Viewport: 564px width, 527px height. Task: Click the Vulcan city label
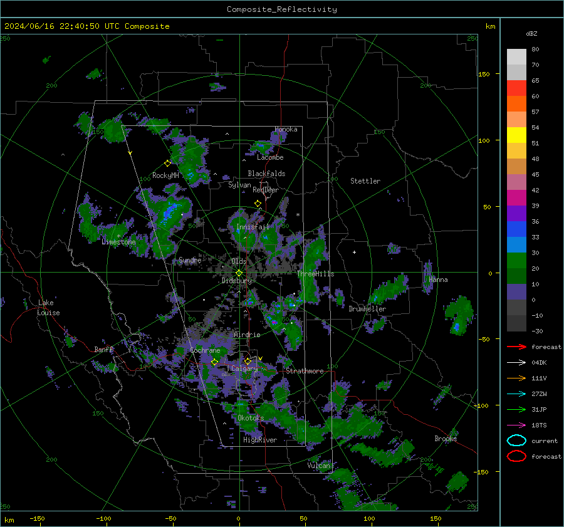319,466
